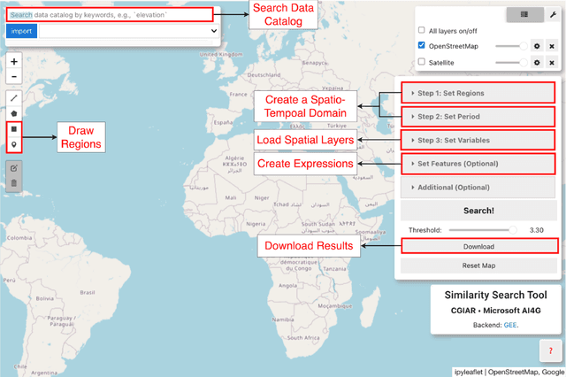
Task: Click the Search! button
Action: pos(478,211)
